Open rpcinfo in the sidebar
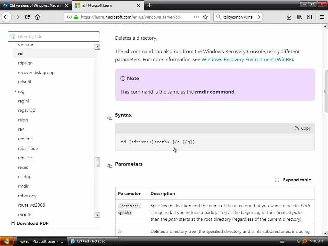This screenshot has height=246, width=328. click(25, 215)
